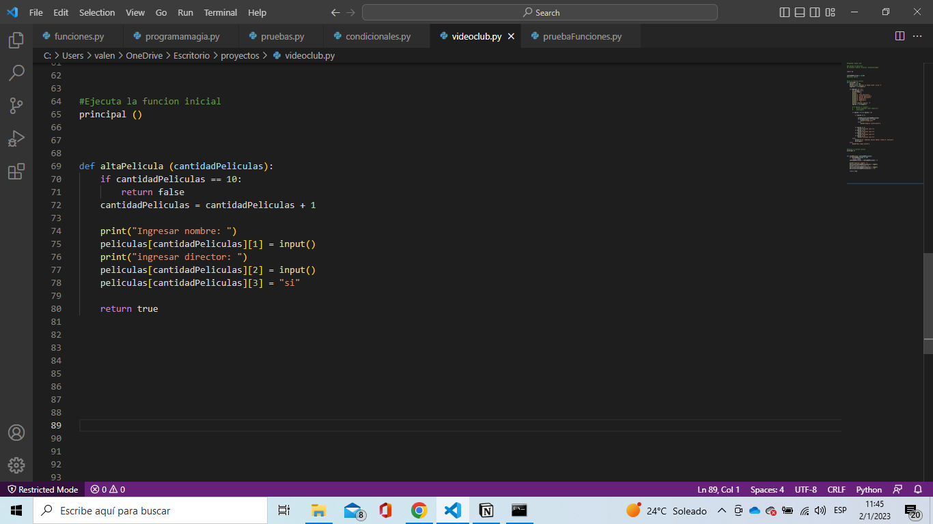Place cursor on line 69 altaPelicula definition

tap(176, 166)
